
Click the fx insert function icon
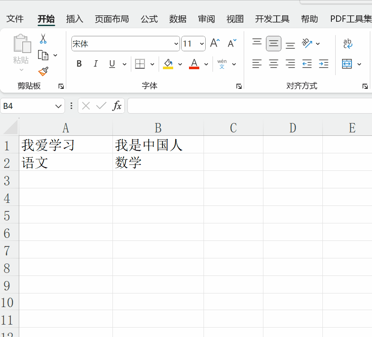[117, 105]
